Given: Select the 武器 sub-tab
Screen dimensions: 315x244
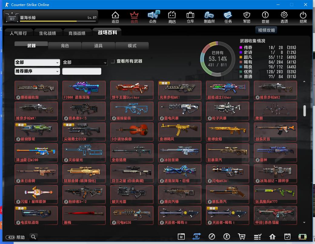Looking at the screenshot, I should pyautogui.click(x=31, y=46).
